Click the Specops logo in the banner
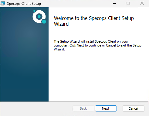Viewport: 149px width, 116px height. 39,17
